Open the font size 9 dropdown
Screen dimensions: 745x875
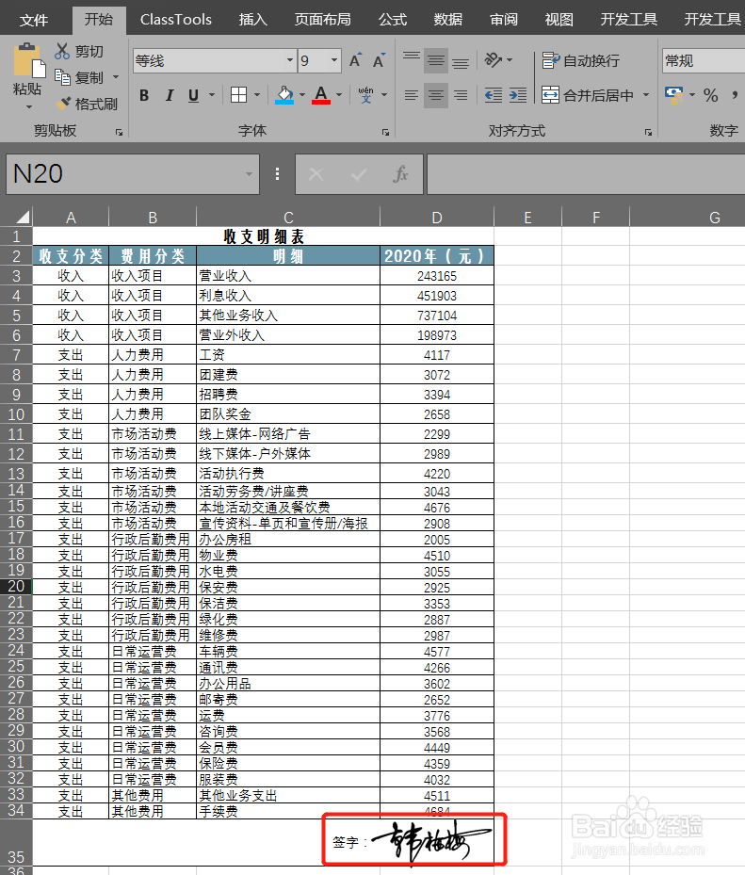coord(334,60)
